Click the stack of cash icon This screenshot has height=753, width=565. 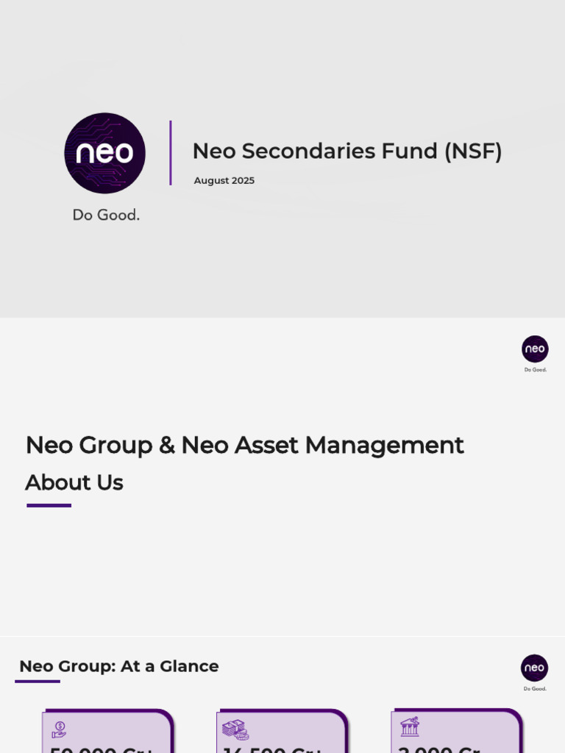(x=235, y=729)
